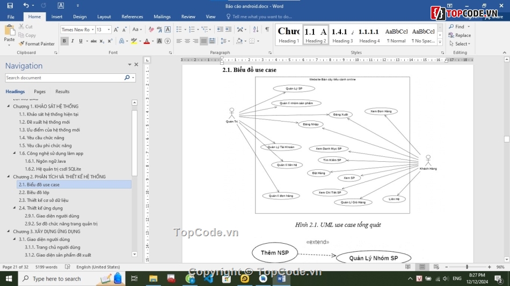Image resolution: width=510 pixels, height=286 pixels.
Task: Apply Heading 3 style
Action: [x=343, y=34]
